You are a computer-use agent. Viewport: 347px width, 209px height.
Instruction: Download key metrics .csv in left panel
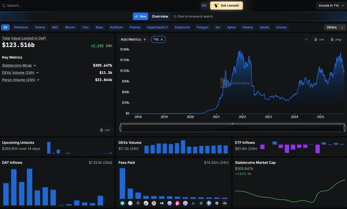105,130
